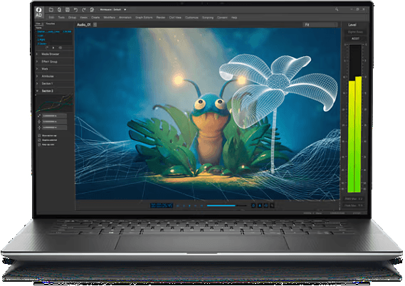405x286 pixels.
Task: Click the redo arrow icon
Action: tap(84, 9)
